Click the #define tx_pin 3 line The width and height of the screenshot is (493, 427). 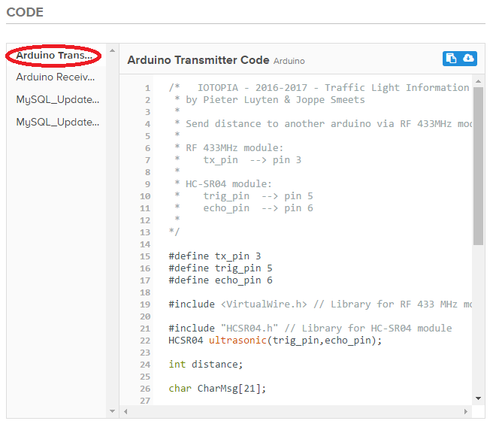click(215, 256)
